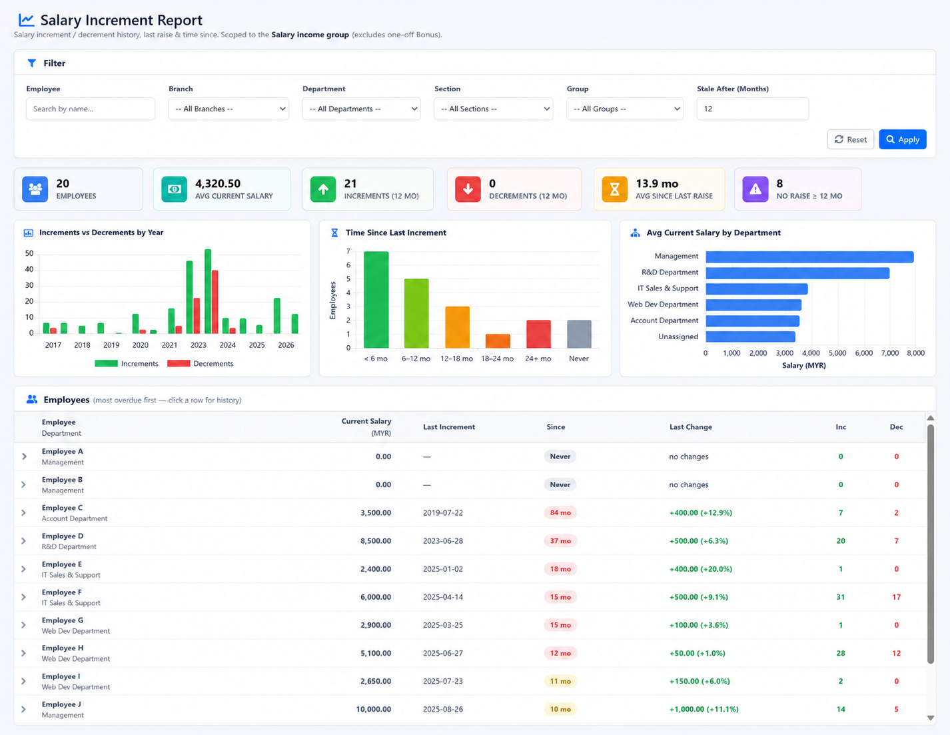Click the Inc column header
Screen dimensions: 950x735
(x=841, y=427)
